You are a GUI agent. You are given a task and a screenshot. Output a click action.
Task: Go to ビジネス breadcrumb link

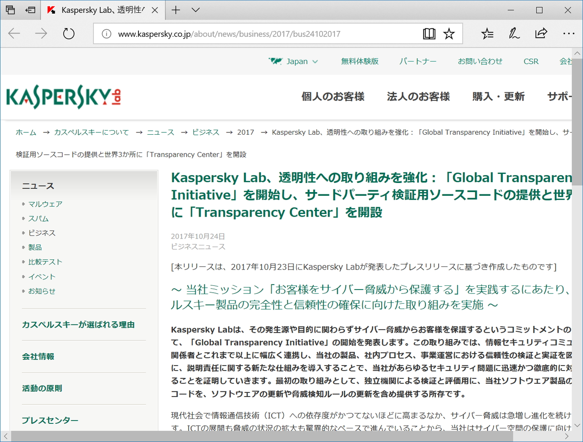pyautogui.click(x=205, y=132)
